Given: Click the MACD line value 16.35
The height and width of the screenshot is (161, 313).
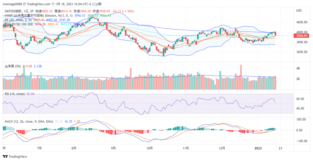Looking at the screenshot, I should point(68,121).
